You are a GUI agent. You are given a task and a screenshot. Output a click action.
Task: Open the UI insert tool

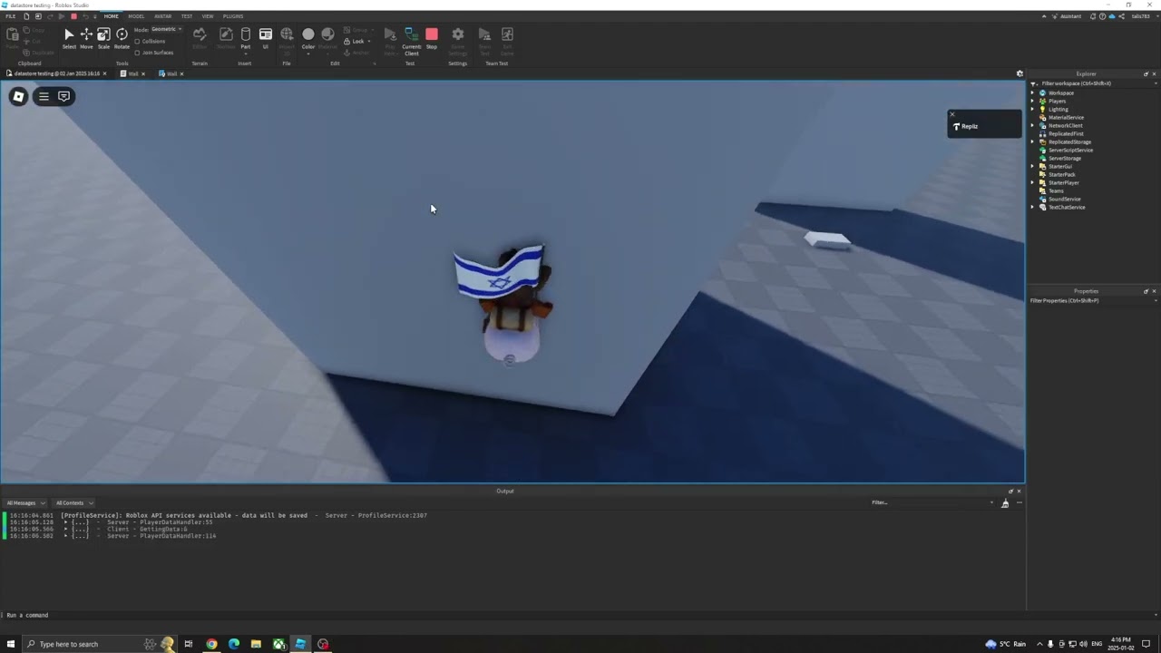pos(265,38)
